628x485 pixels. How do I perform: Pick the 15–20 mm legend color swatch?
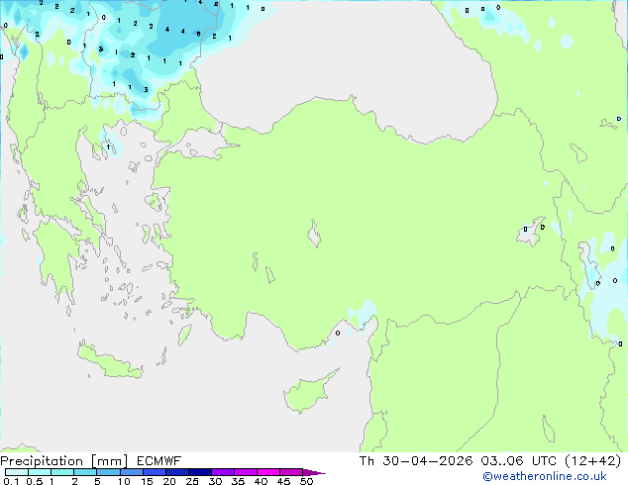(x=154, y=472)
